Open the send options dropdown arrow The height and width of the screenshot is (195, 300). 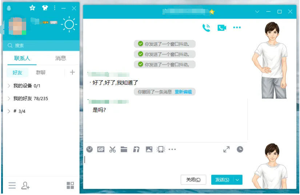coord(237,180)
